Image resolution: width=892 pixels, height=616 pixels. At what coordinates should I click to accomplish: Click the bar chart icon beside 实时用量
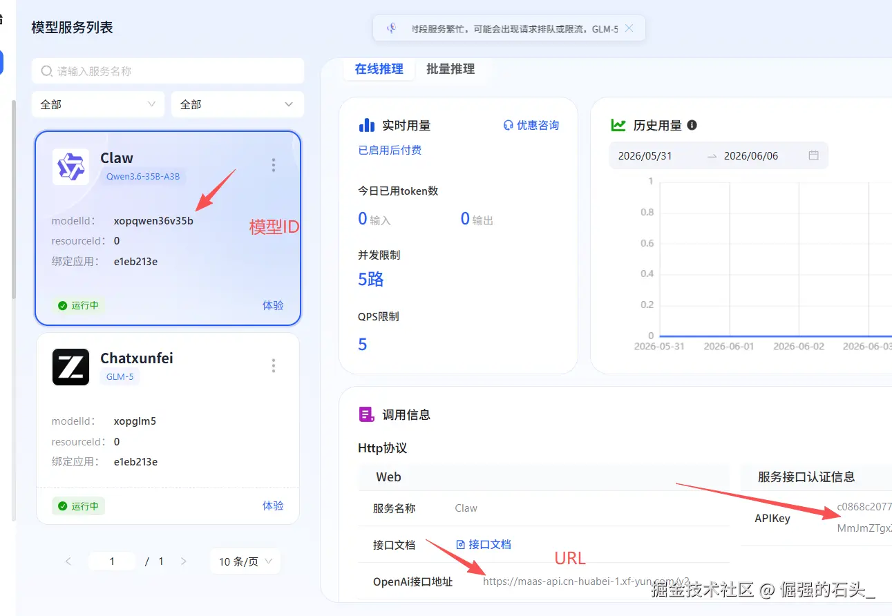click(366, 125)
